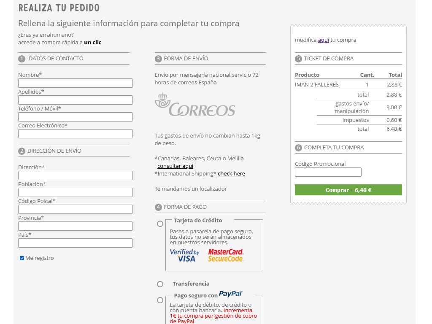The width and height of the screenshot is (432, 324).
Task: Open the International Shipping 'check here' link
Action: 231,174
